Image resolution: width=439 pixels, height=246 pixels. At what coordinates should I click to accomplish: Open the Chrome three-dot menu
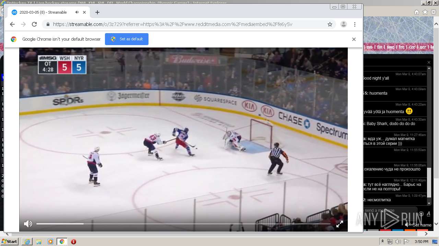click(x=355, y=24)
